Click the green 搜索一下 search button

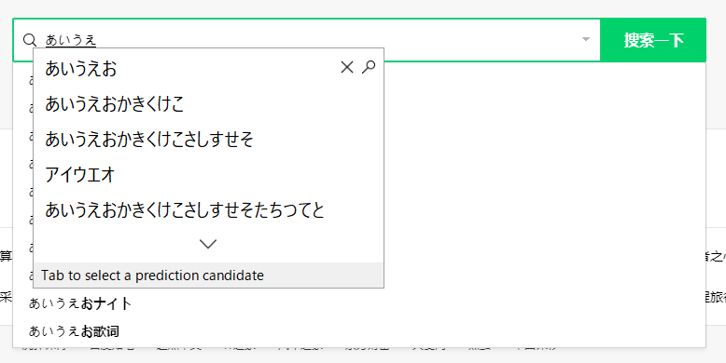point(653,40)
